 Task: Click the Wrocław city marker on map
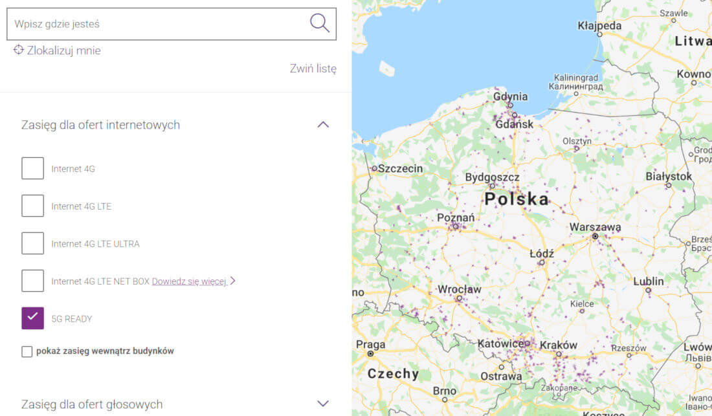click(459, 299)
